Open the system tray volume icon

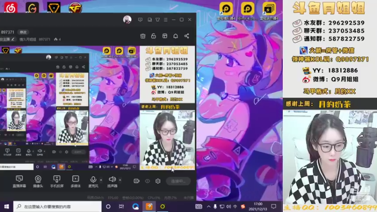pyautogui.click(x=229, y=206)
